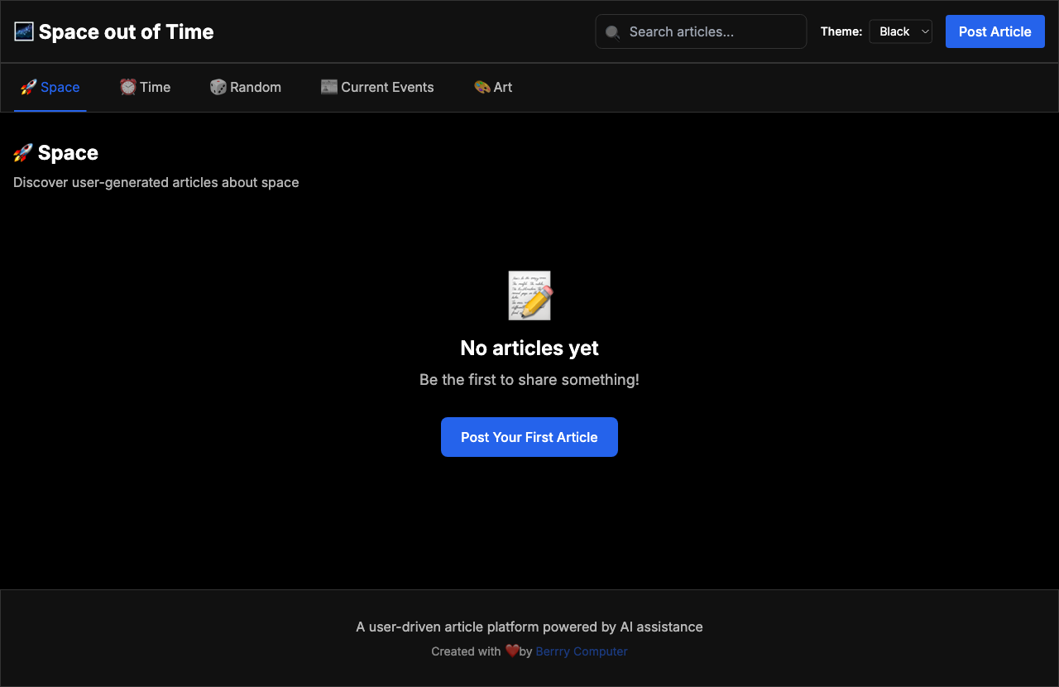Select the Time tab label
The height and width of the screenshot is (687, 1059).
pyautogui.click(x=155, y=87)
